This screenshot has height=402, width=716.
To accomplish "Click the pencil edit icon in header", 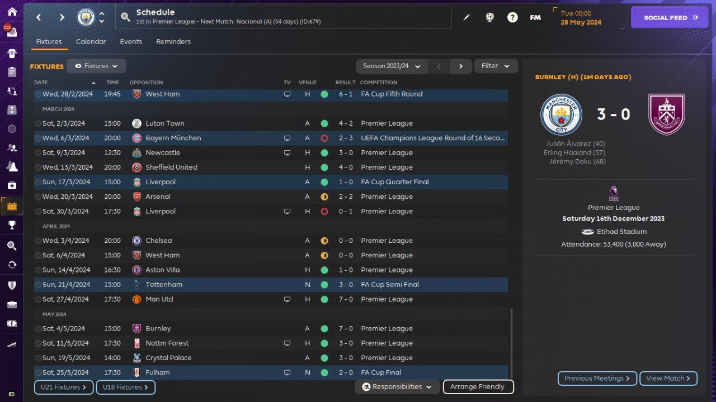I will pyautogui.click(x=467, y=17).
